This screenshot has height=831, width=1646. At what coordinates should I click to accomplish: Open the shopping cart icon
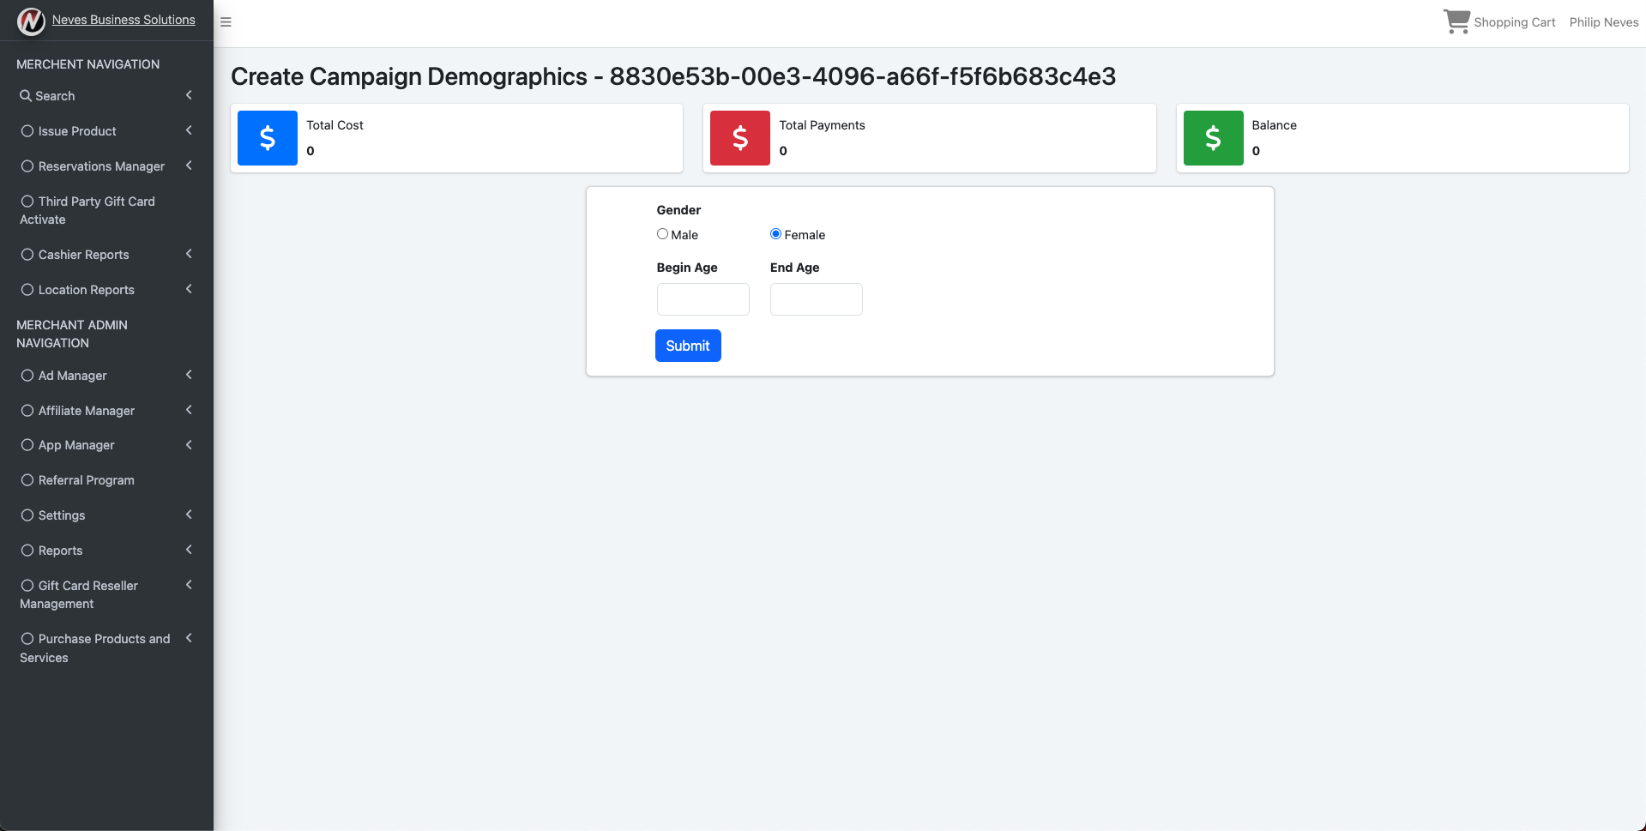(1456, 21)
